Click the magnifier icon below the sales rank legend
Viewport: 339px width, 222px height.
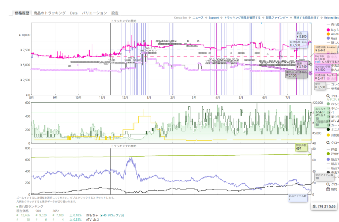point(328,143)
